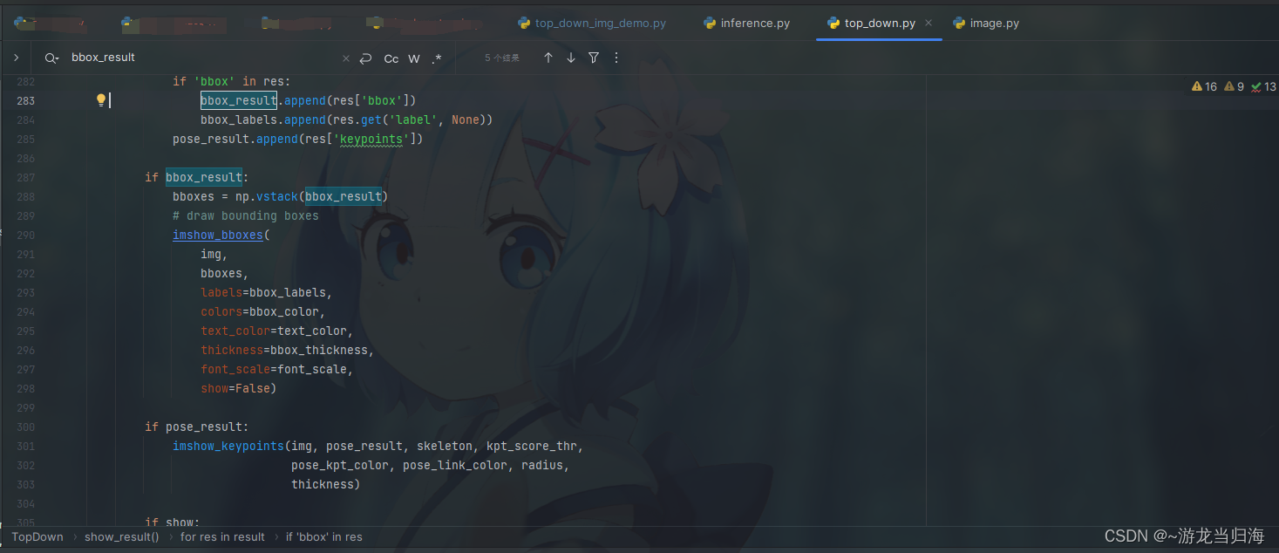
Task: Insert new line in search field
Action: tap(365, 58)
